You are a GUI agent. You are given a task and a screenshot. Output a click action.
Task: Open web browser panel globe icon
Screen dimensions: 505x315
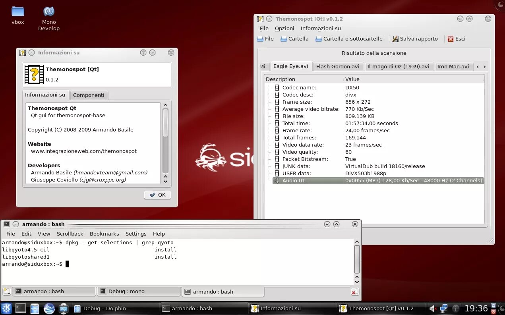(49, 308)
